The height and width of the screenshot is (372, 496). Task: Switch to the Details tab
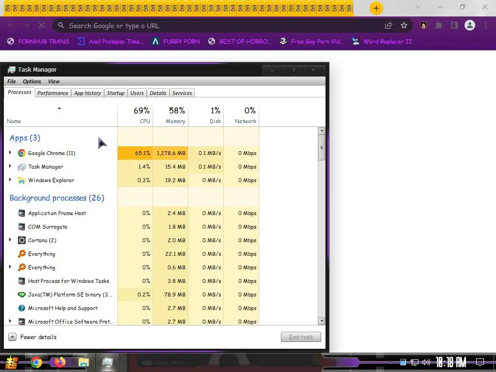pyautogui.click(x=158, y=93)
